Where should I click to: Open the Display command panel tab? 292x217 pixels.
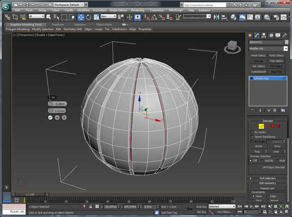point(278,35)
